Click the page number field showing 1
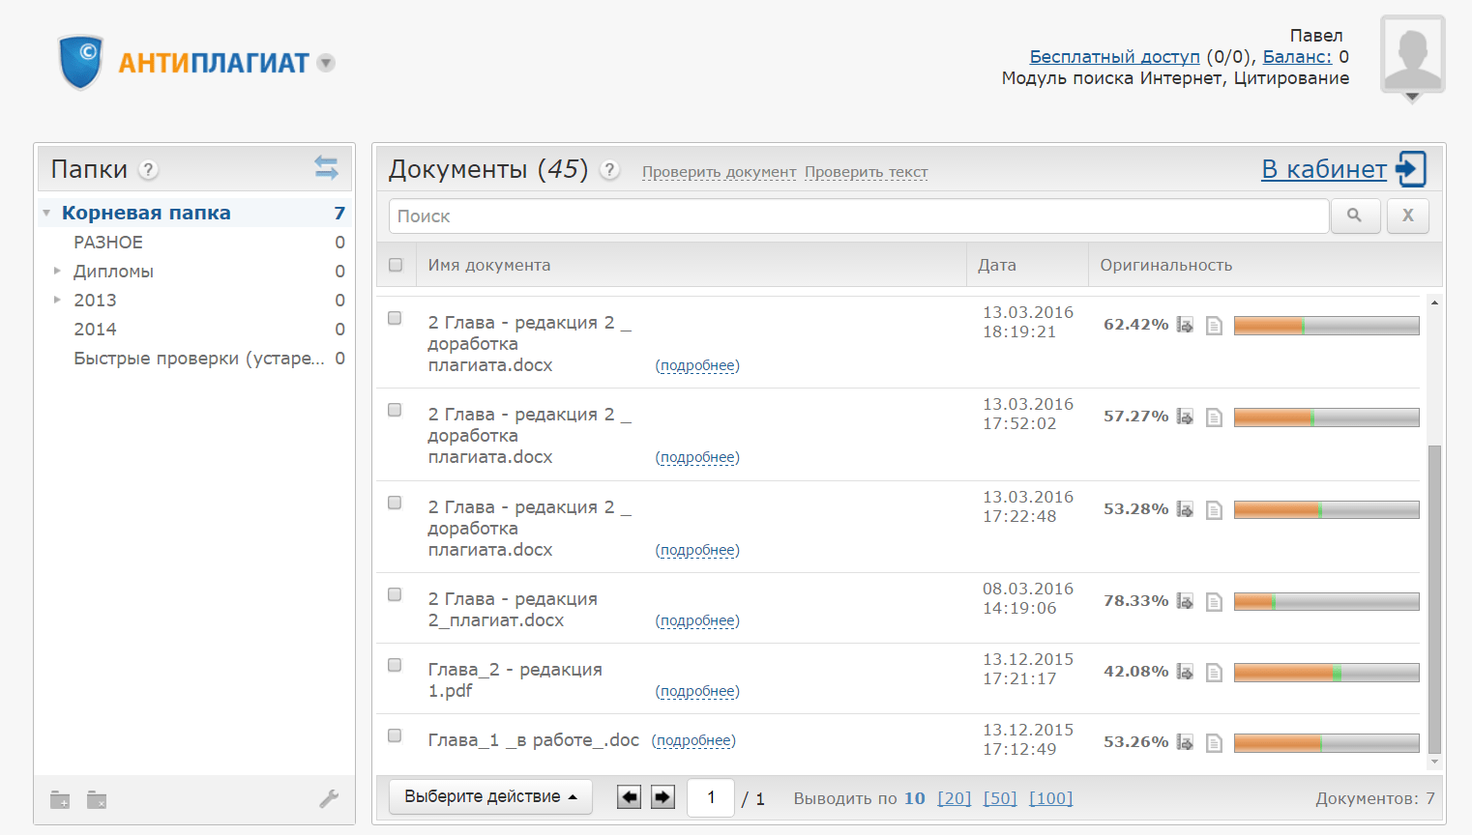The height and width of the screenshot is (835, 1472). pos(711,797)
